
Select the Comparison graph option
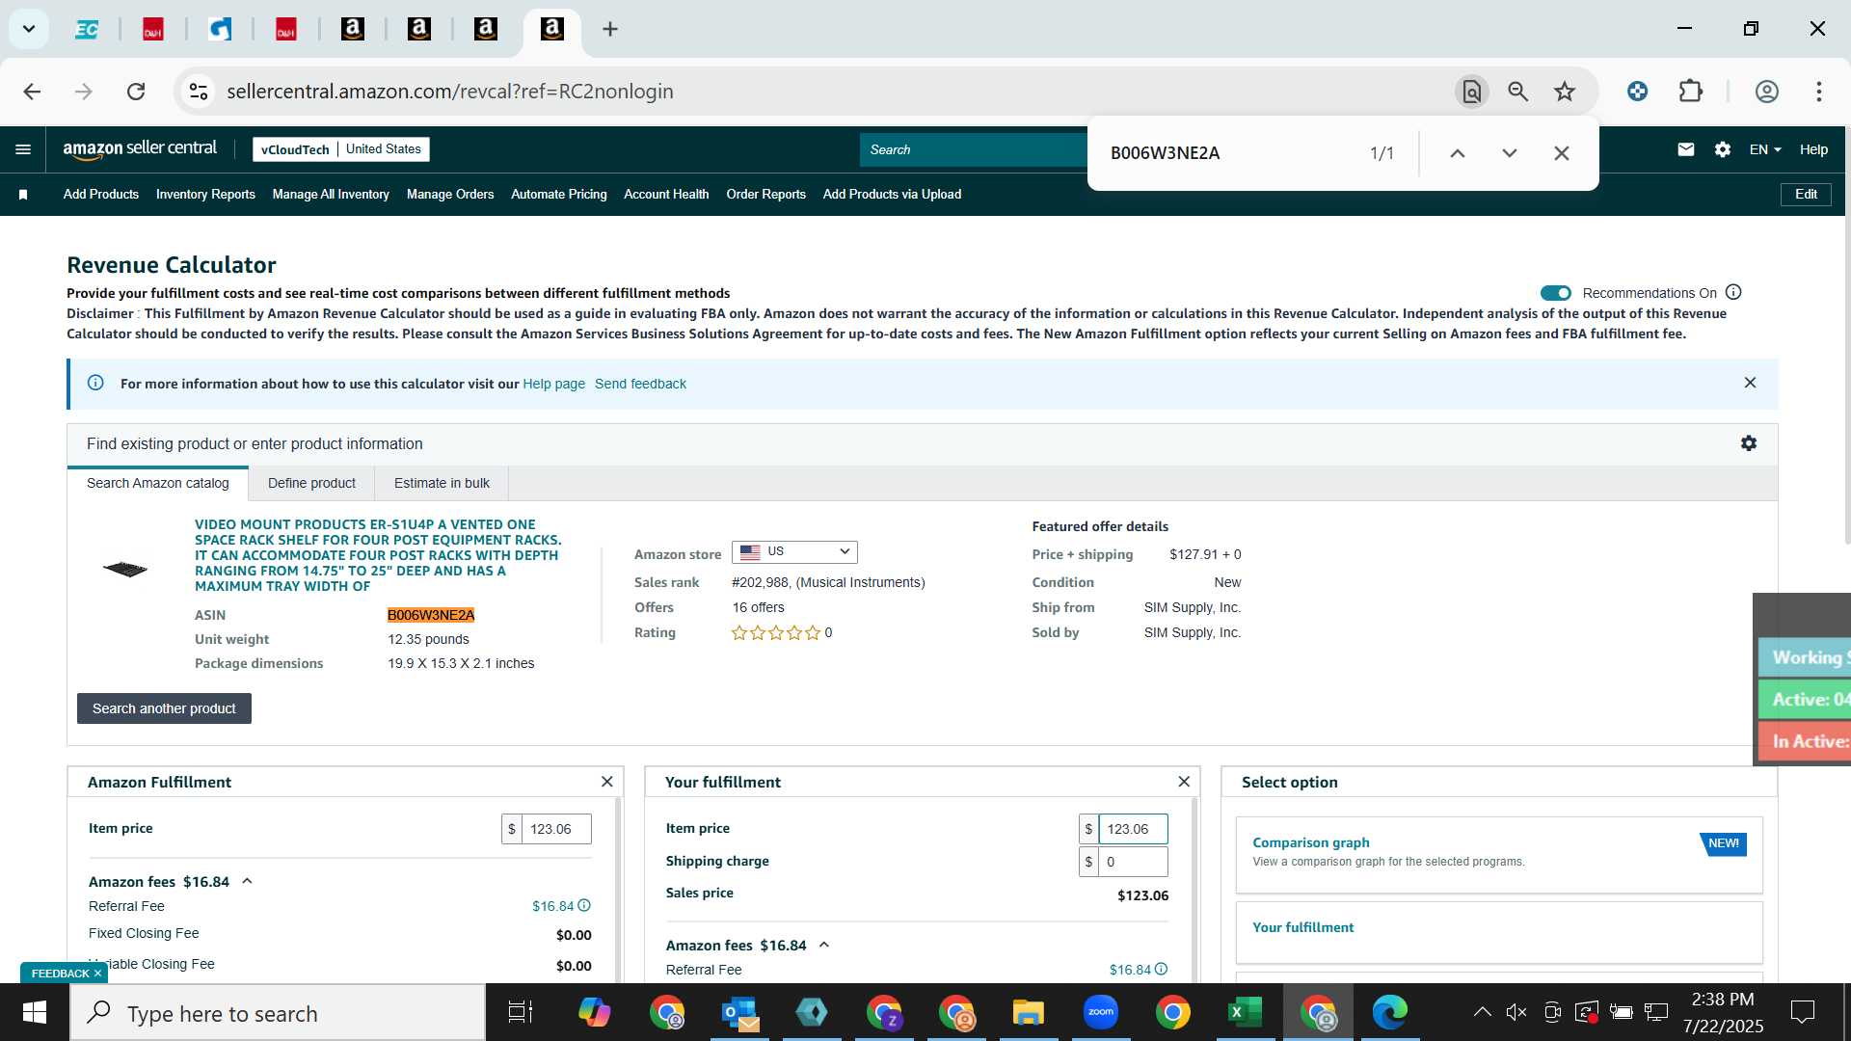tap(1499, 855)
